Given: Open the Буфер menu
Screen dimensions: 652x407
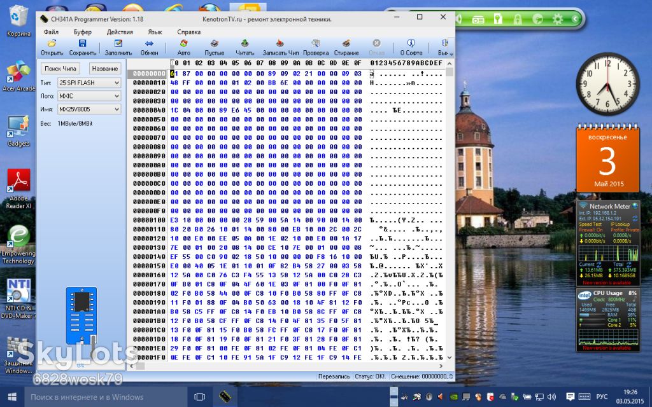Looking at the screenshot, I should (x=82, y=32).
